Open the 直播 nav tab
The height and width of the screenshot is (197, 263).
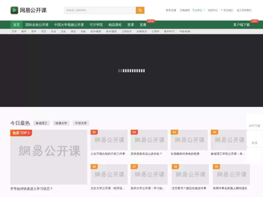tap(143, 25)
